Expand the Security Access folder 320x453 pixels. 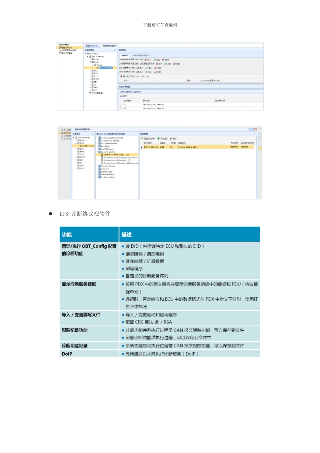coord(97,166)
